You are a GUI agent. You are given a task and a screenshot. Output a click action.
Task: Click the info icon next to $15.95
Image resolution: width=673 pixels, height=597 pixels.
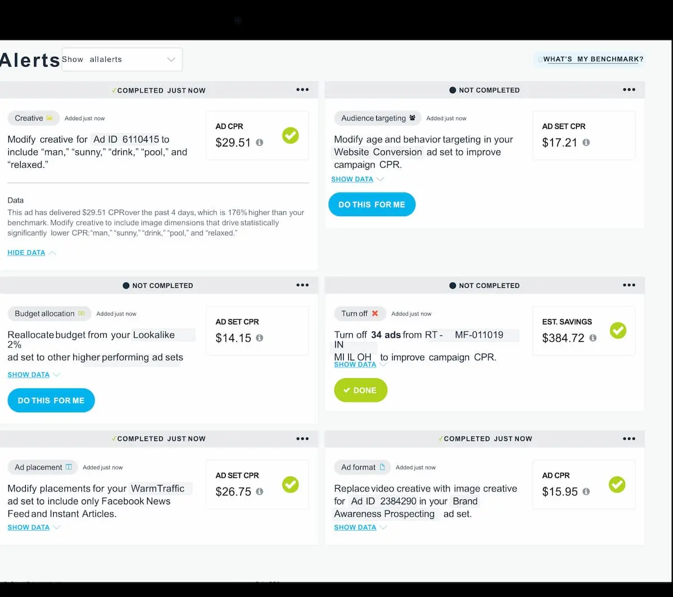pyautogui.click(x=586, y=492)
